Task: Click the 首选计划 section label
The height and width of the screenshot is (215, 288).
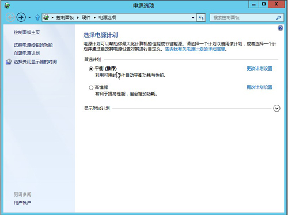Action: coord(93,60)
